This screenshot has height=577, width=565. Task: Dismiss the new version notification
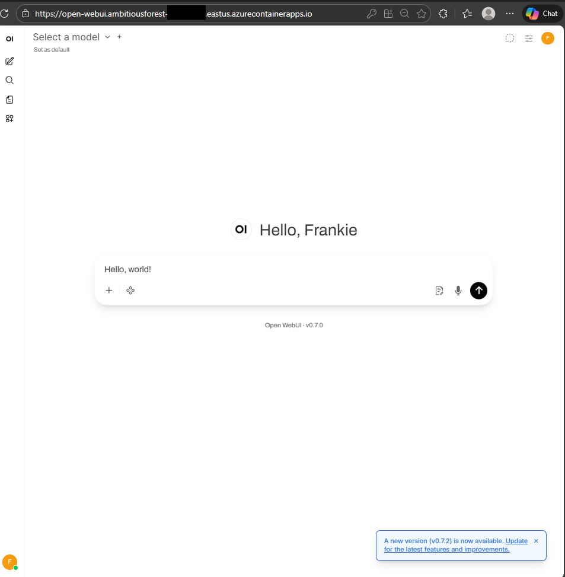536,541
